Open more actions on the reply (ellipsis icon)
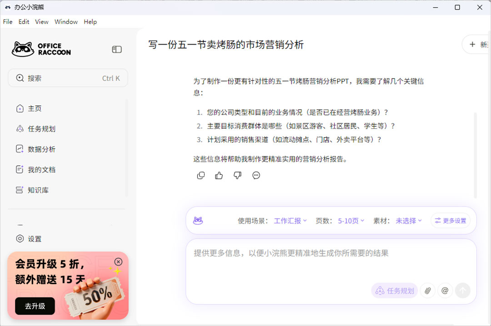Screen dimensions: 491x326 [256, 175]
